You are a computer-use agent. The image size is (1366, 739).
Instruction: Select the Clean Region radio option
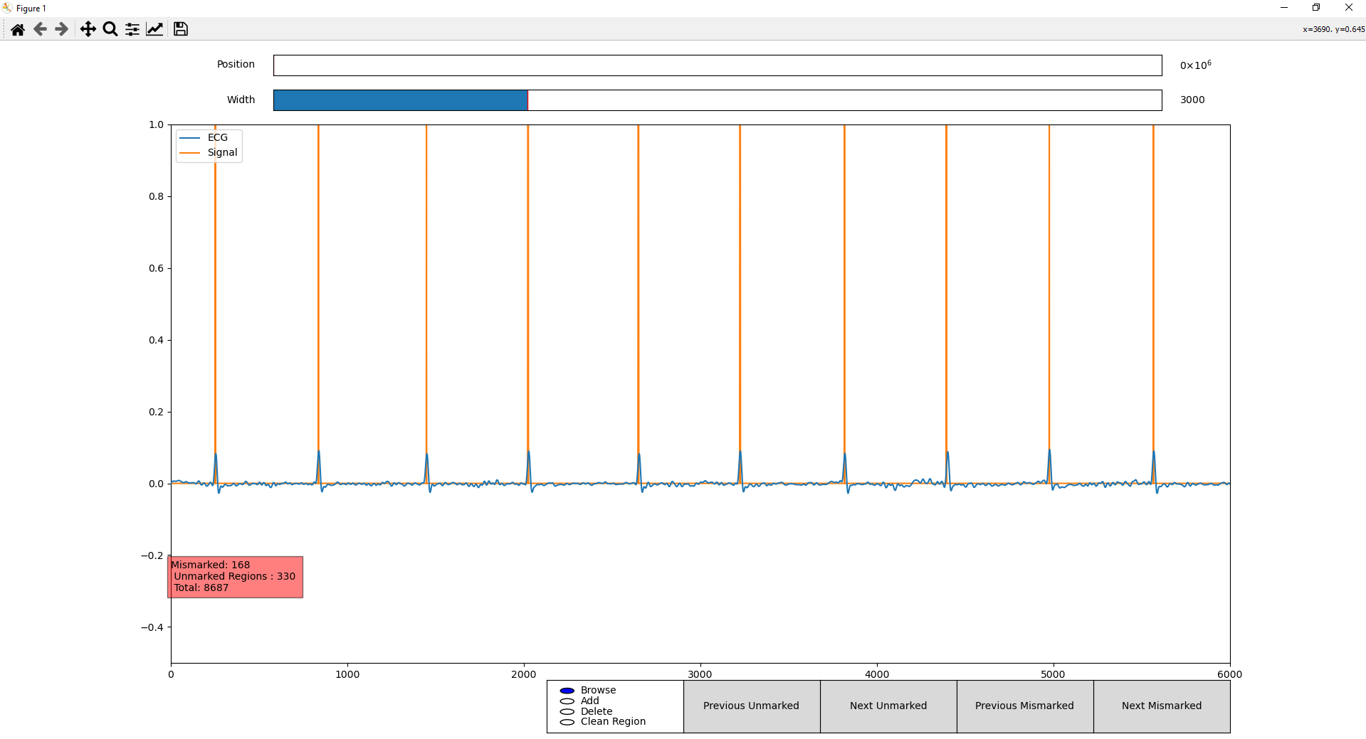(567, 722)
